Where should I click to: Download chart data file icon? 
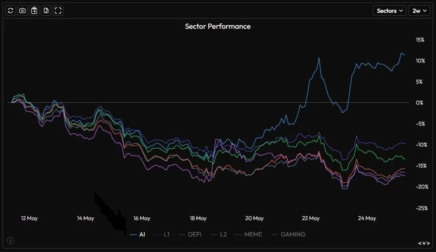tap(46, 10)
